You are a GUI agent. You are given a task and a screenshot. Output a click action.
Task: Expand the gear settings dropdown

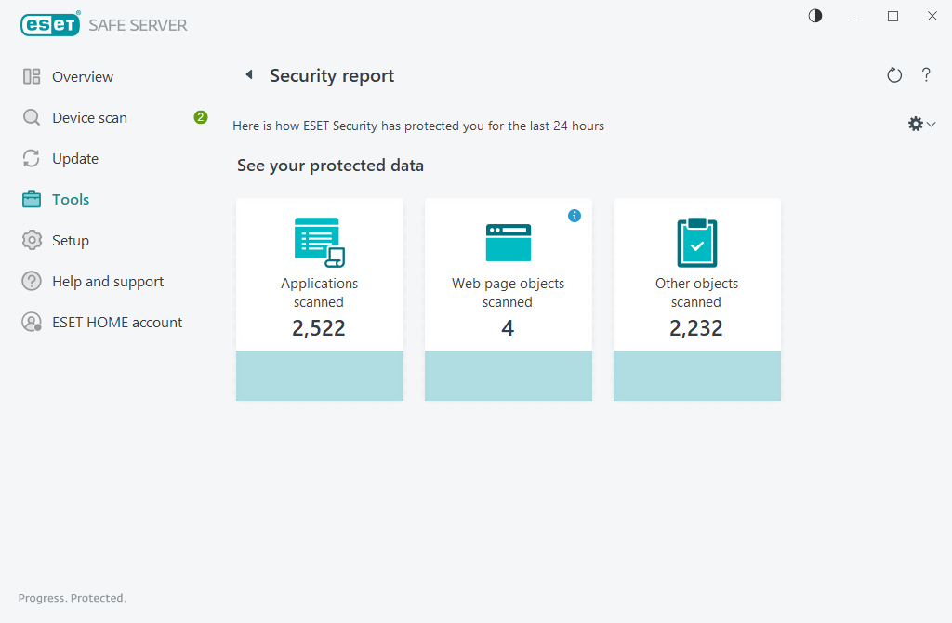tap(921, 125)
